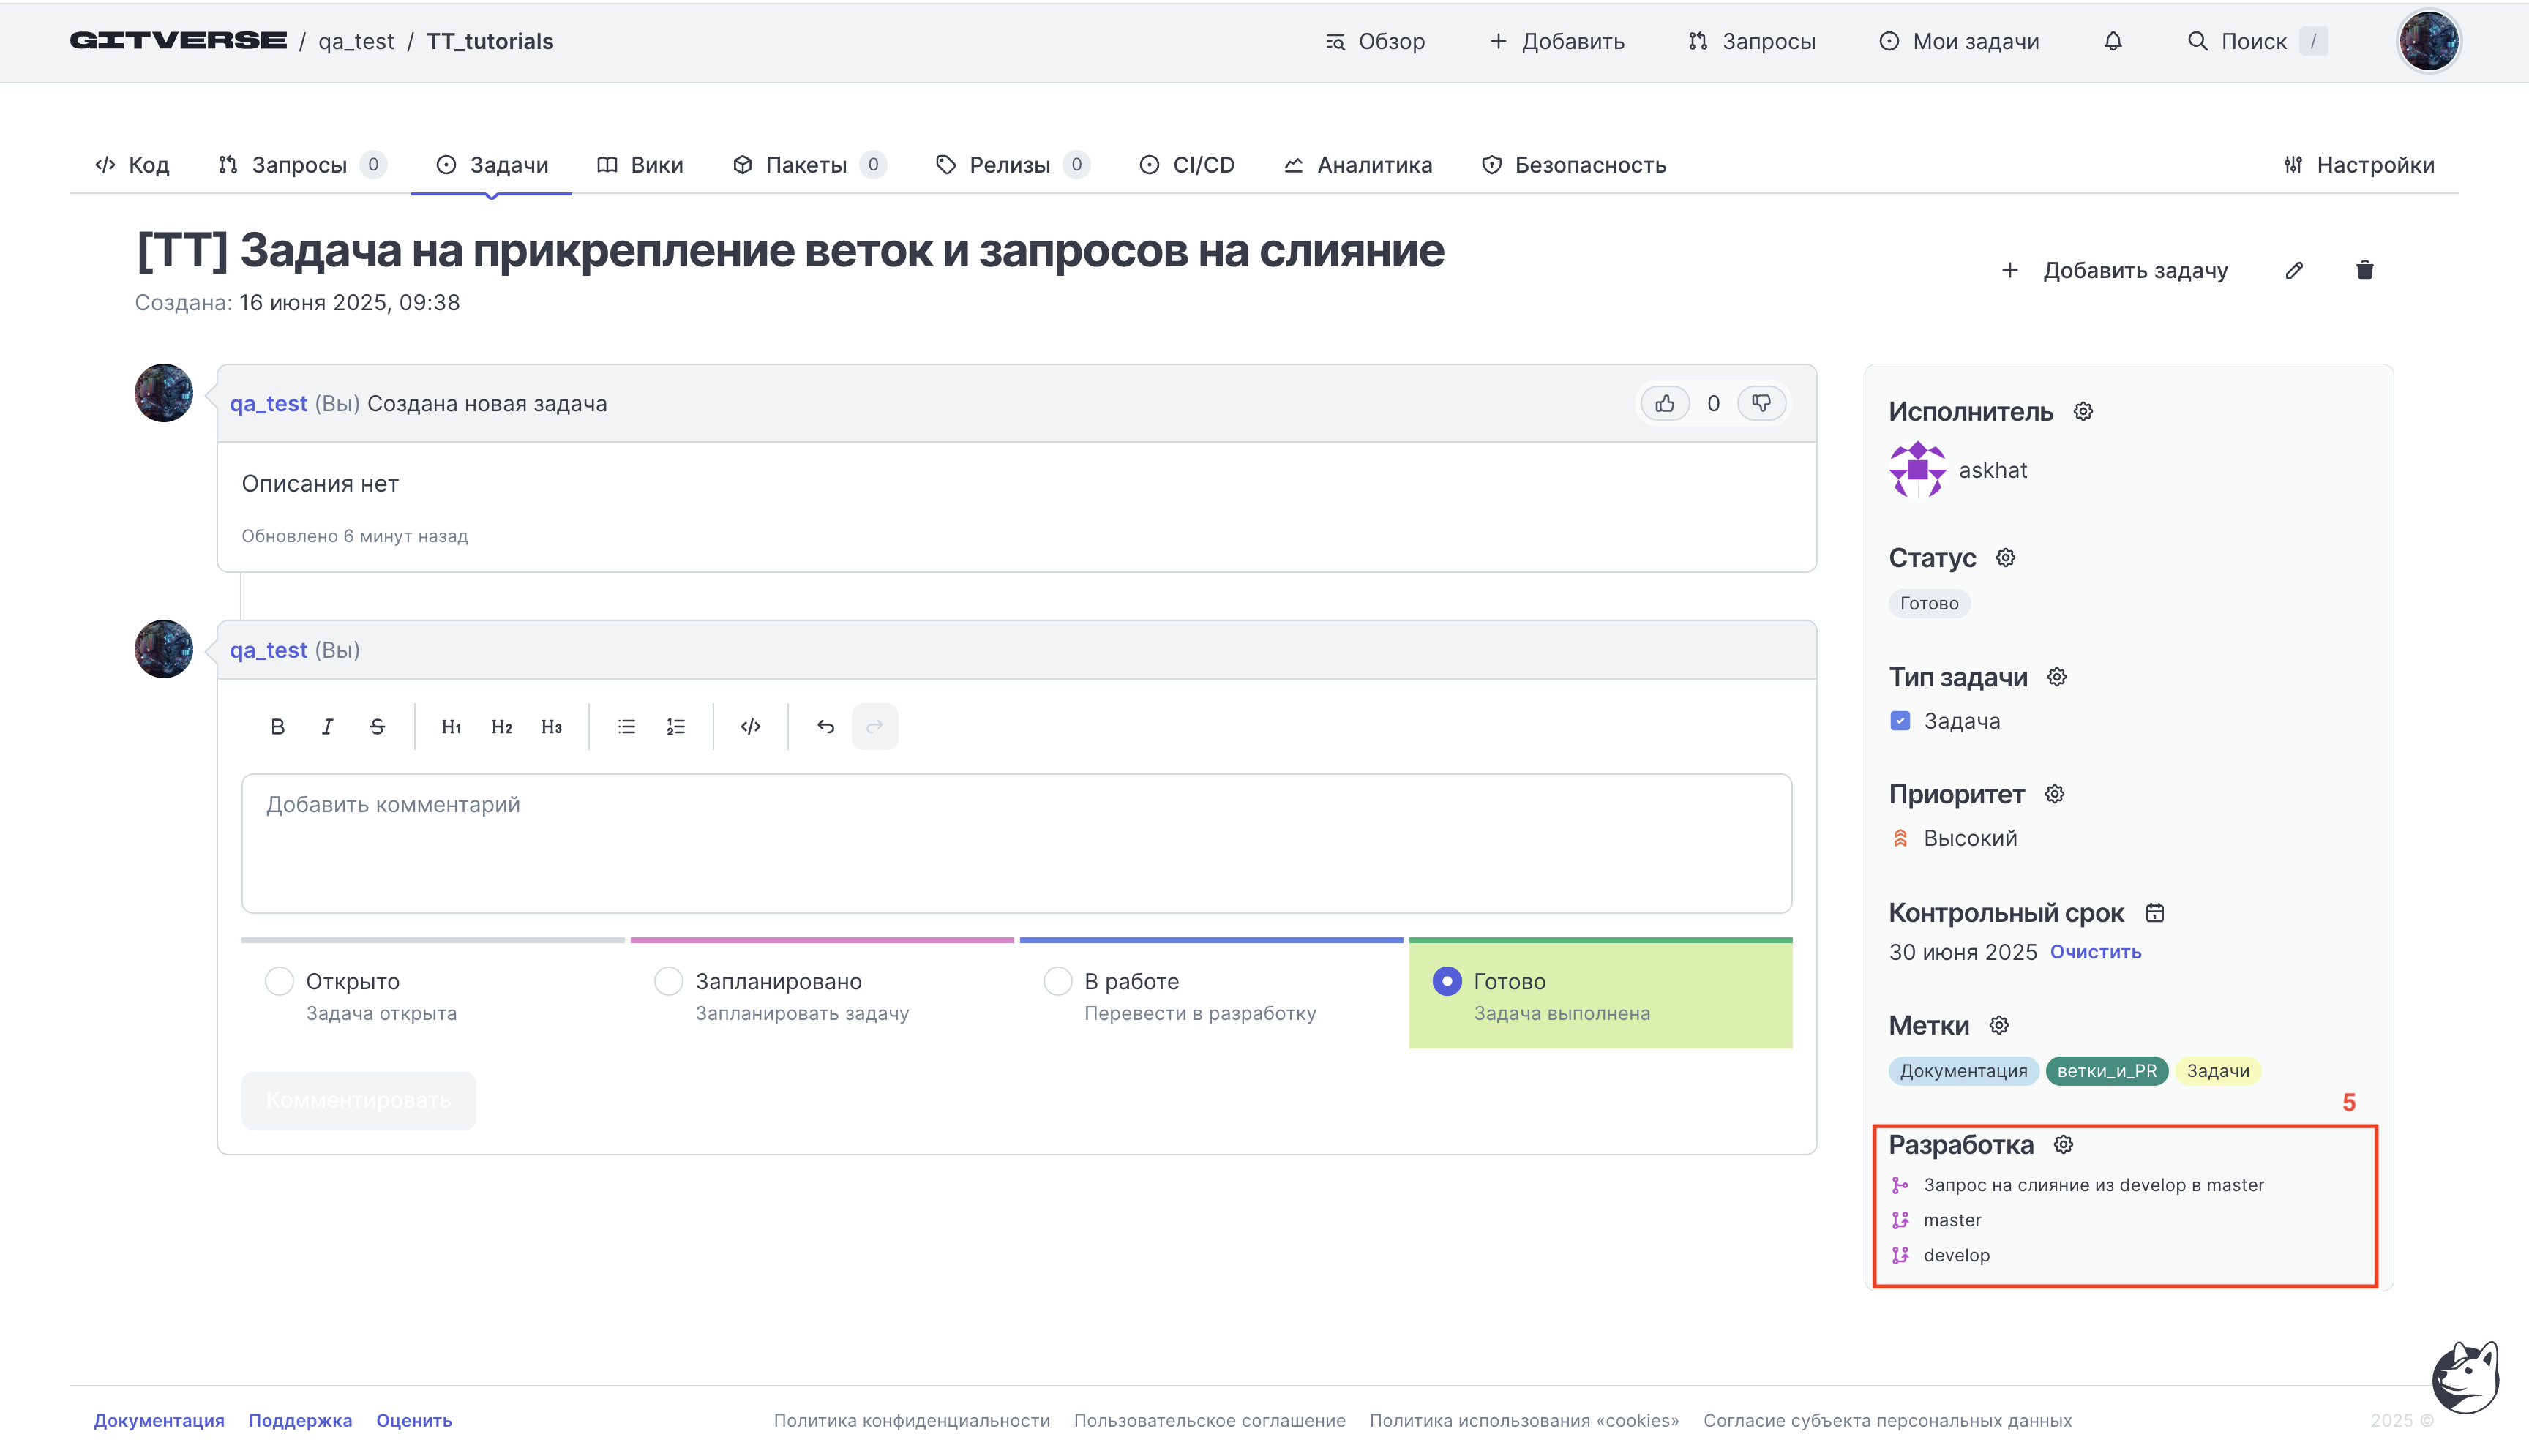
Task: Insert code block in comment
Action: pos(751,727)
